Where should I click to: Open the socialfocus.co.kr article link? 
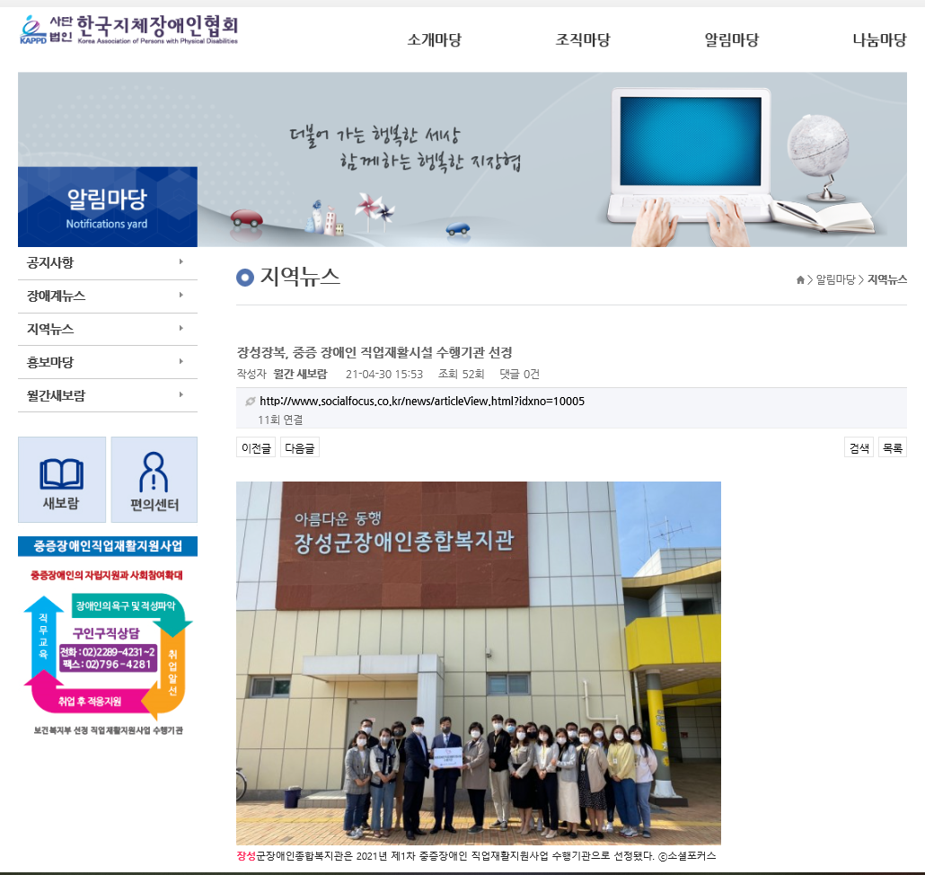tap(422, 402)
